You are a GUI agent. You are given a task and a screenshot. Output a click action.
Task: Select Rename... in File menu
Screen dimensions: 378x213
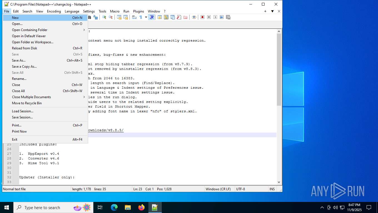pyautogui.click(x=45, y=79)
